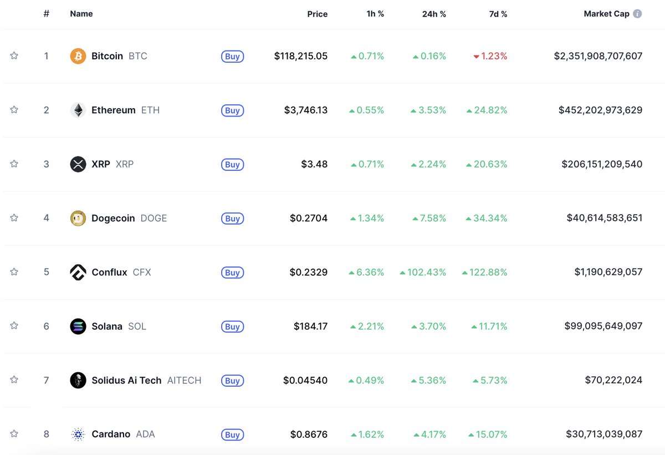Click Conflux 24h change 102.43%
The width and height of the screenshot is (665, 455).
pyautogui.click(x=423, y=272)
